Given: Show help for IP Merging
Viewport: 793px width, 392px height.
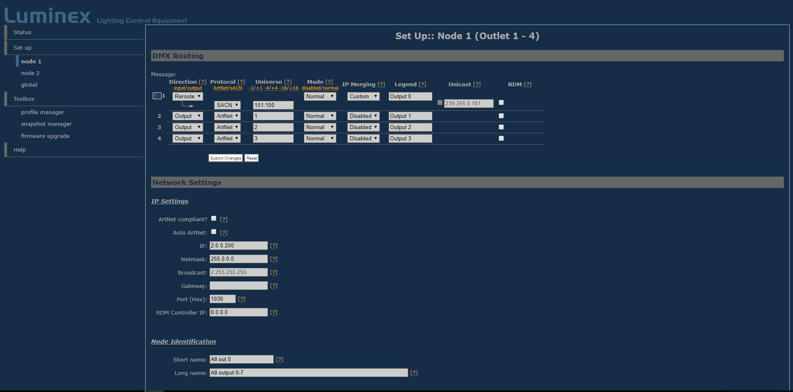Looking at the screenshot, I should pos(381,85).
